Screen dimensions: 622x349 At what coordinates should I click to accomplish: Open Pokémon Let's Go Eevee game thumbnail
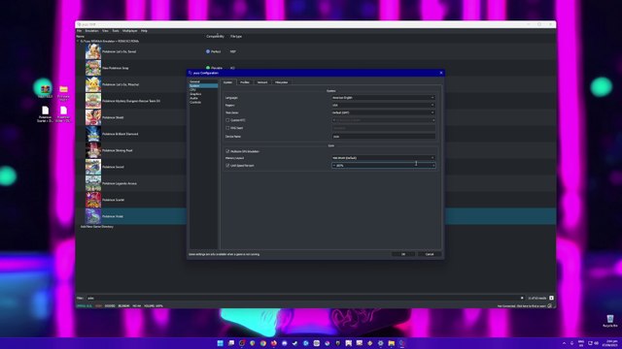click(x=93, y=51)
